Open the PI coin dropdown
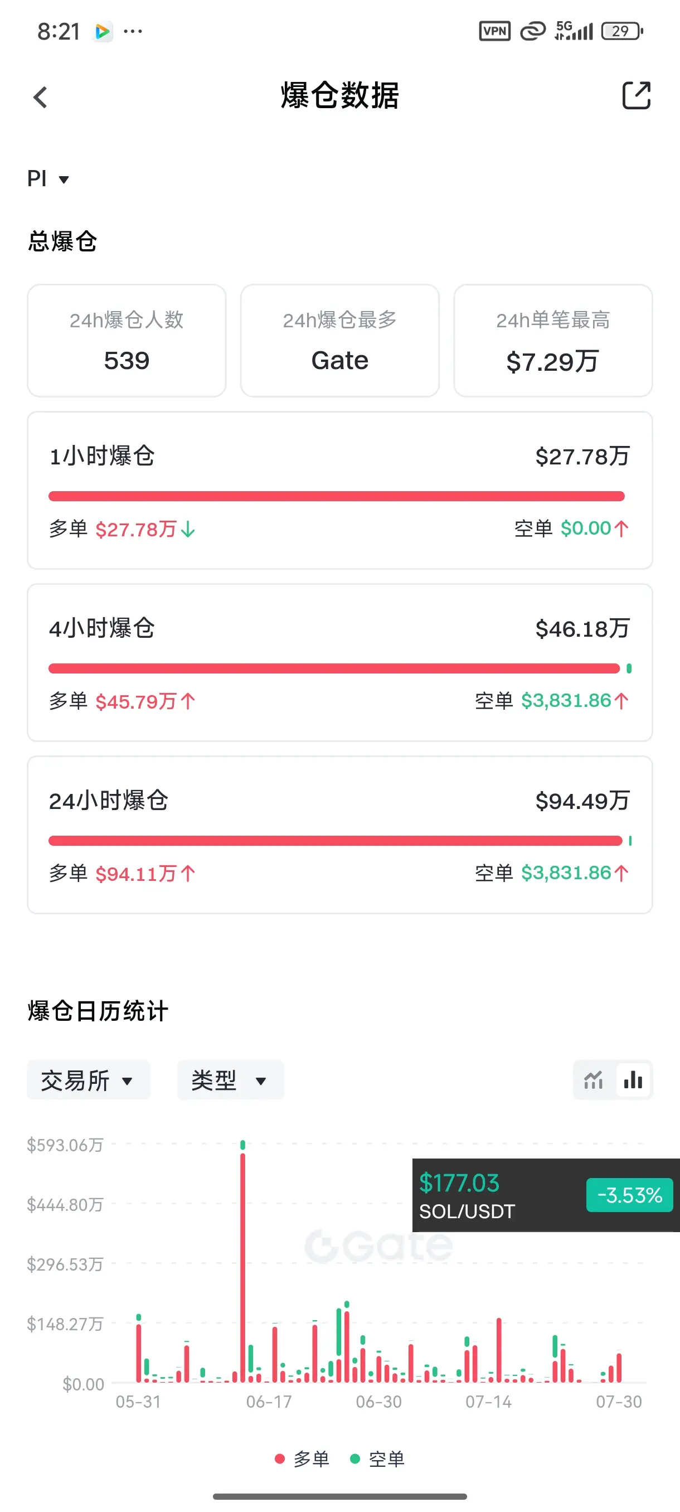Image resolution: width=680 pixels, height=1512 pixels. pos(48,178)
